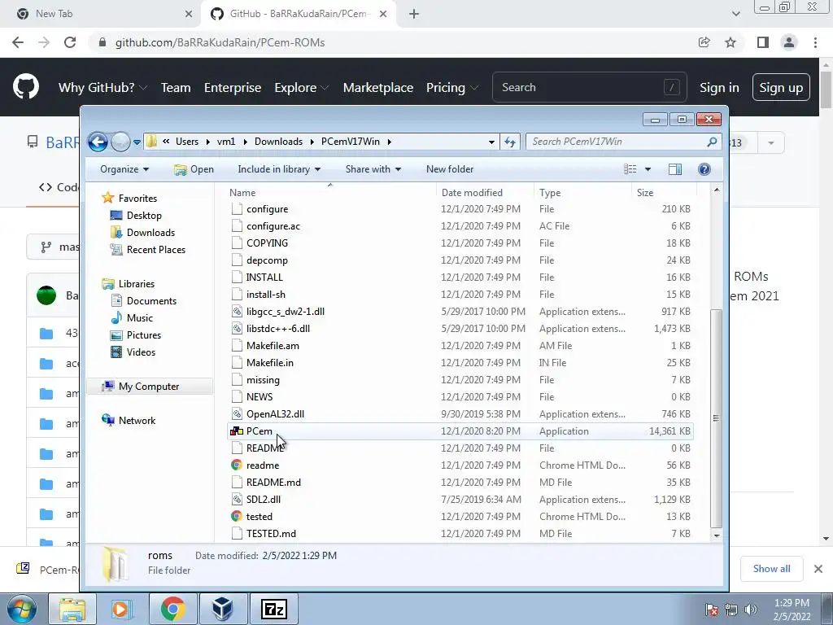Open the Documents library
Image resolution: width=833 pixels, height=625 pixels.
coord(151,301)
